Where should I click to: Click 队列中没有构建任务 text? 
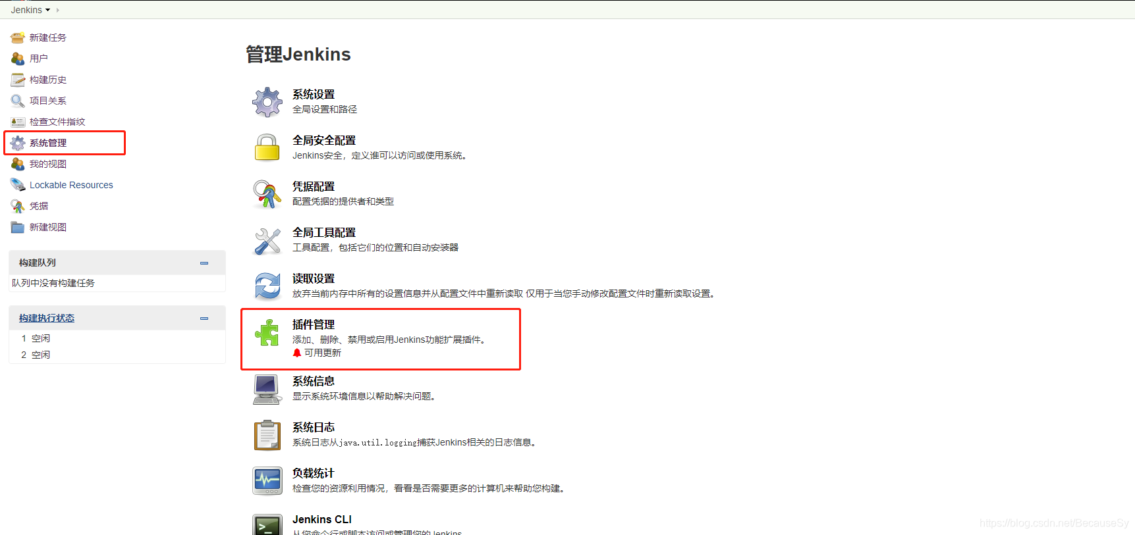(53, 283)
